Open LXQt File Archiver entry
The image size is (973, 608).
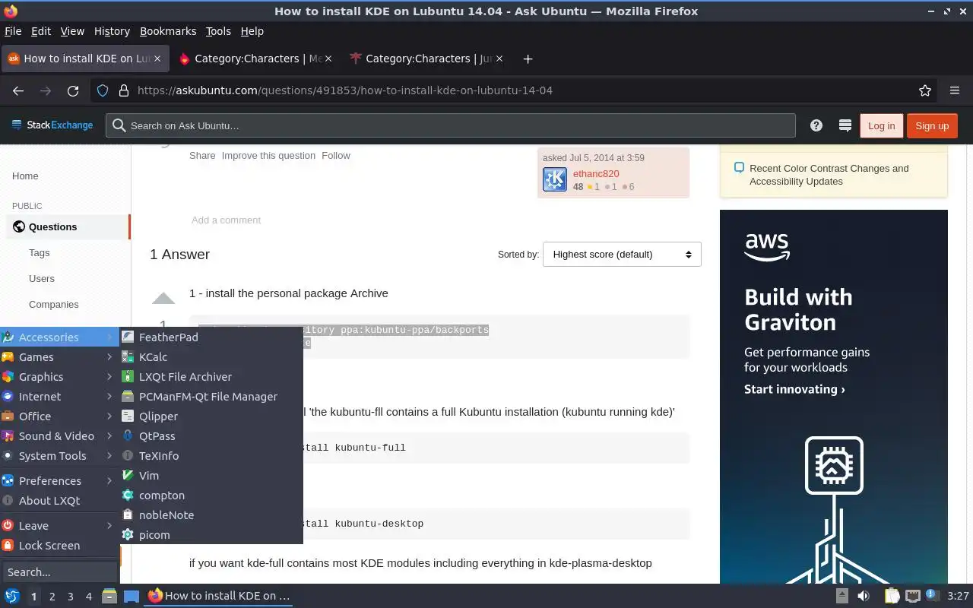211,377
